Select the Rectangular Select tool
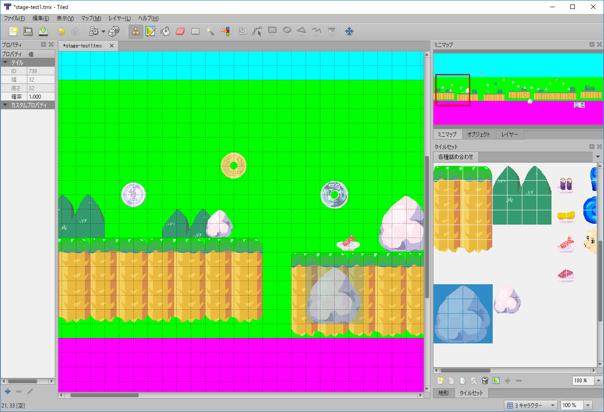 (195, 31)
